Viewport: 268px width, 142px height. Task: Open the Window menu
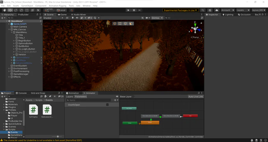click(86, 6)
